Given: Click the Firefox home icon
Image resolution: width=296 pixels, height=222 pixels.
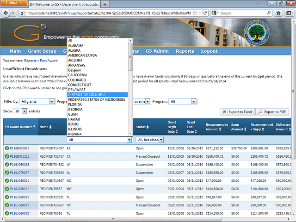Looking at the screenshot, I should click(277, 13).
